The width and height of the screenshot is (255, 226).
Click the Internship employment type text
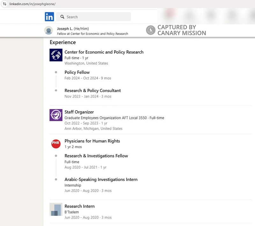73,185
